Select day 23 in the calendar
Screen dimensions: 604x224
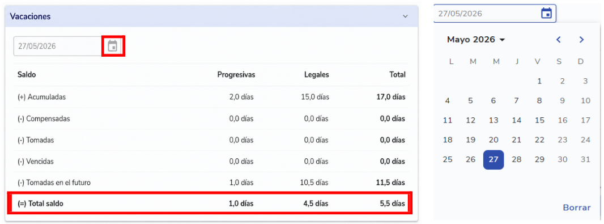tap(563, 140)
